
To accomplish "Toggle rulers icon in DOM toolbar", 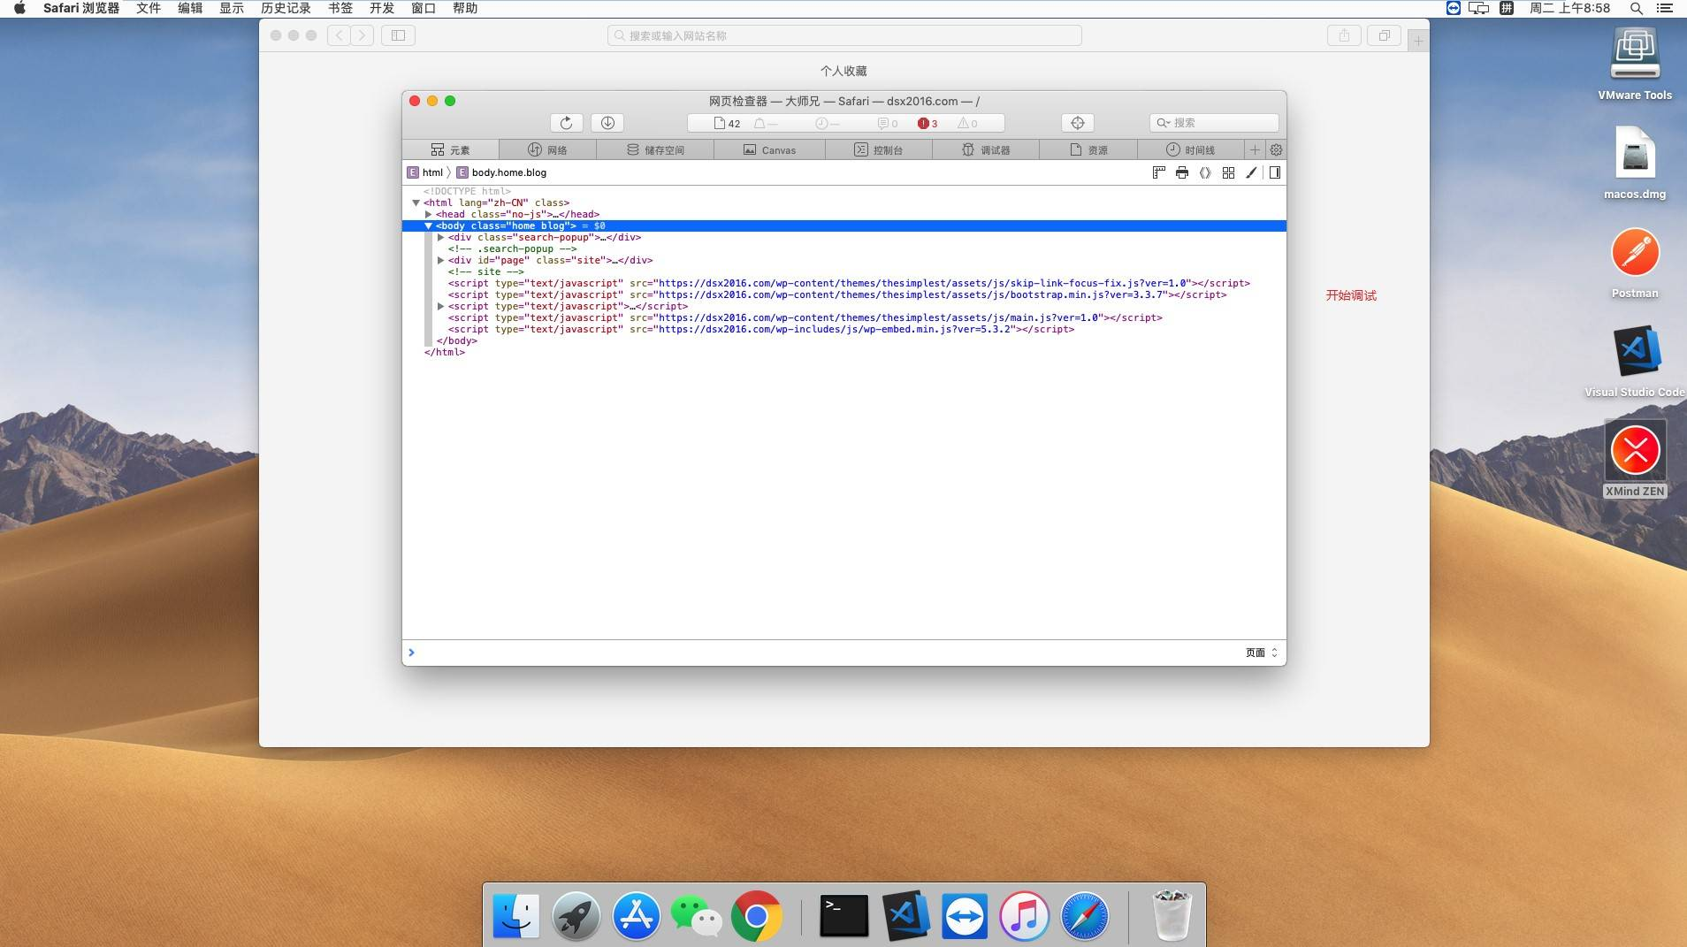I will coord(1159,172).
